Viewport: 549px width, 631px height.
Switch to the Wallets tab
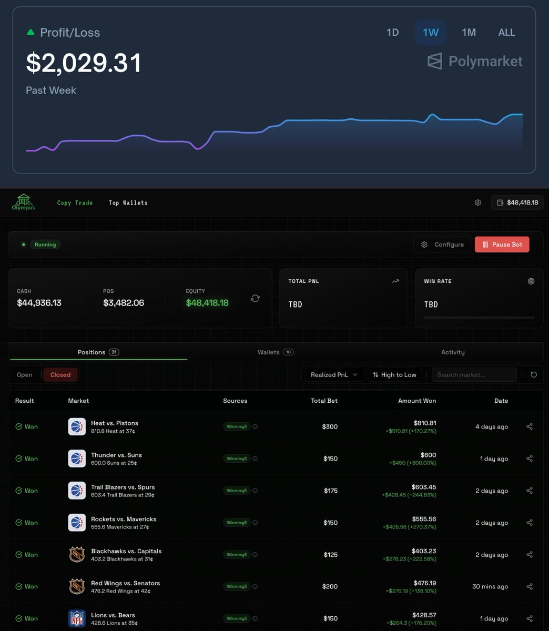276,352
